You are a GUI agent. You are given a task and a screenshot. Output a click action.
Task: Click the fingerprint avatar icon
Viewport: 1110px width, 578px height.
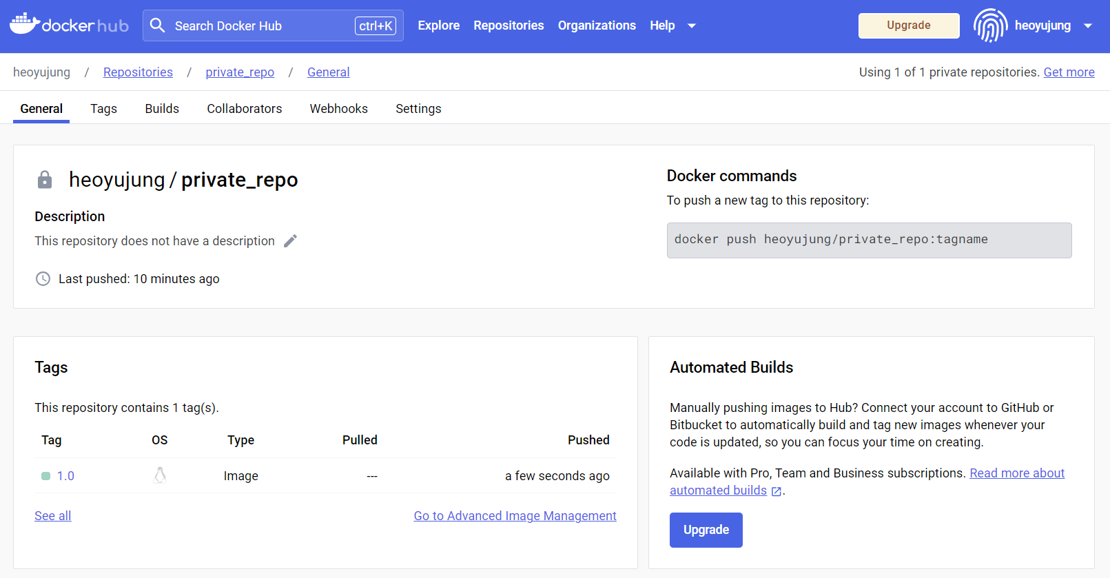tap(990, 25)
